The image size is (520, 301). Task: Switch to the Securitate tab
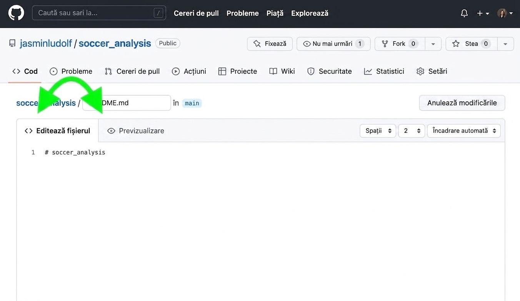coord(329,71)
